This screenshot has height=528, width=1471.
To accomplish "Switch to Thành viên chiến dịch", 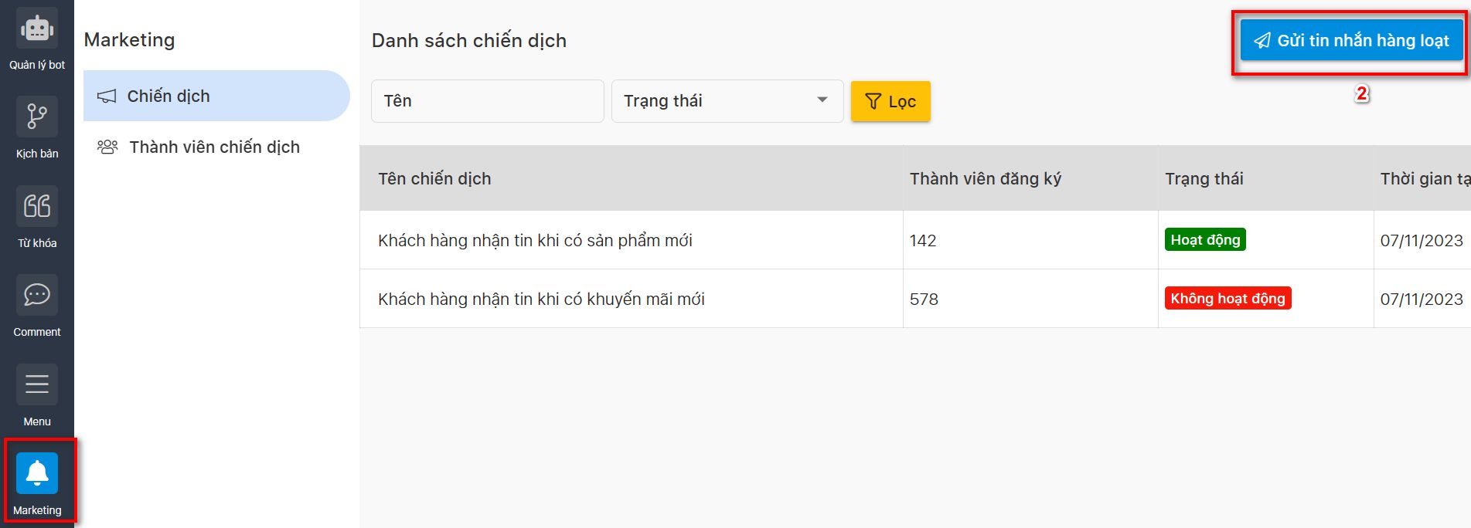I will (x=214, y=147).
